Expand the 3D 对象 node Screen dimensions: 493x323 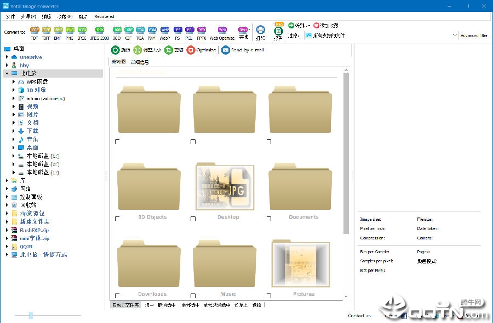click(14, 90)
